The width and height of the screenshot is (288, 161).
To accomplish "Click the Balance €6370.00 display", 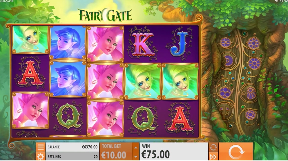I will click(x=73, y=147).
